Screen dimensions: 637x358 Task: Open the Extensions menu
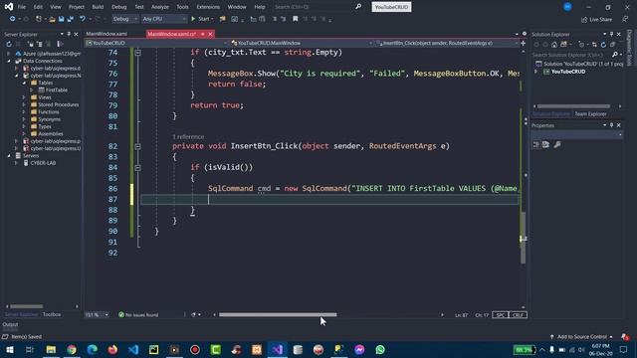pos(208,7)
